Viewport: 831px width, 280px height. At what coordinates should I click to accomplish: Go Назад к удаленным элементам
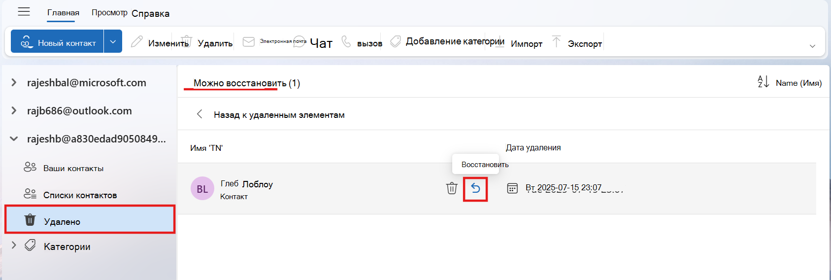pos(279,115)
